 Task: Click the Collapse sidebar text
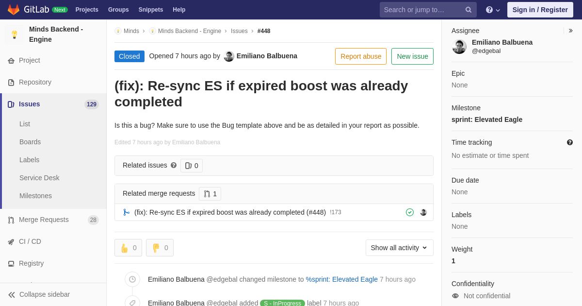tap(45, 294)
